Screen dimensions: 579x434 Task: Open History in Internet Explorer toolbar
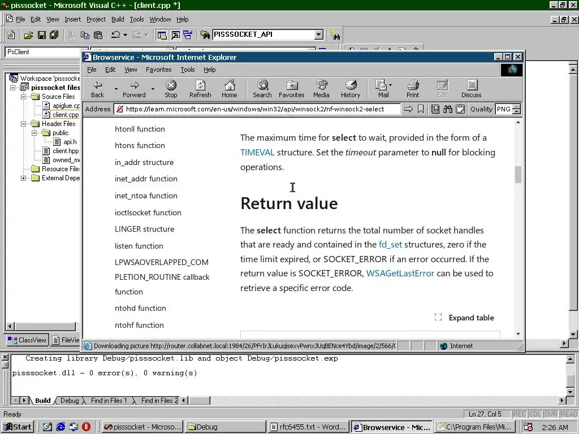click(x=351, y=89)
